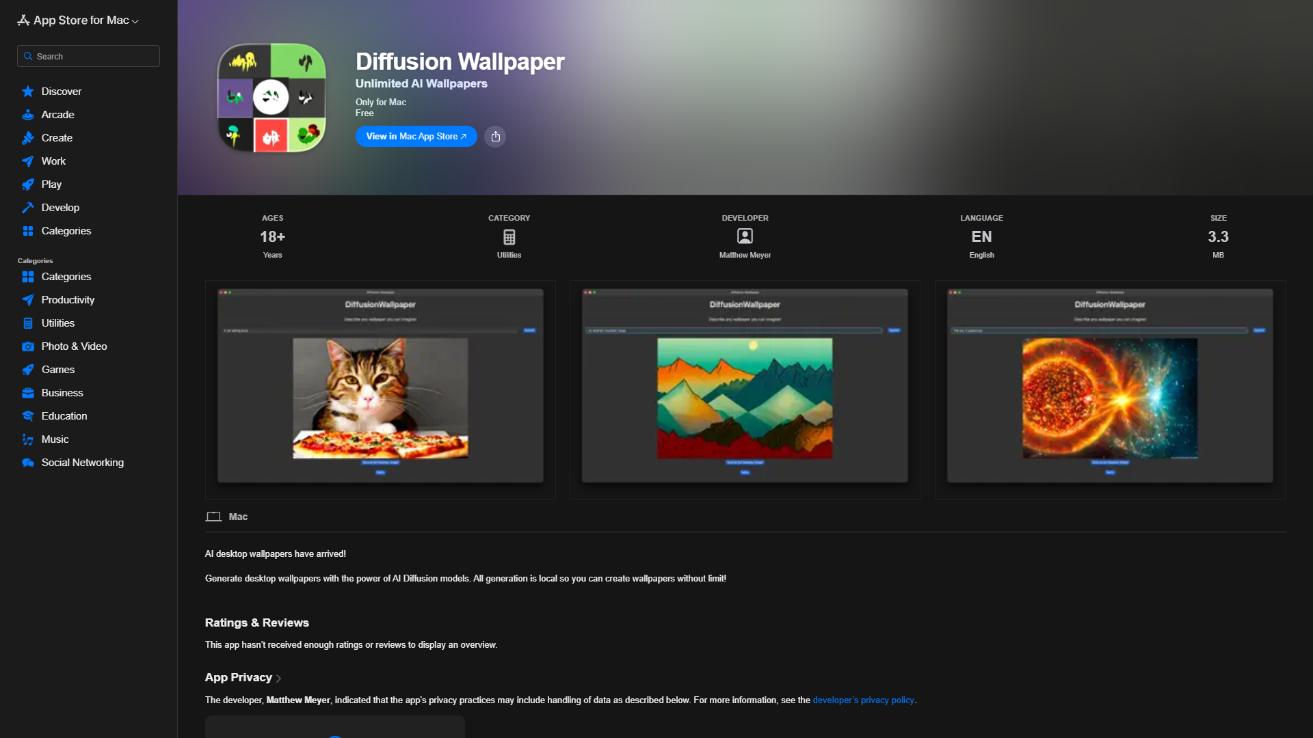
Task: Click the Photo & Video camera icon
Action: coord(28,346)
